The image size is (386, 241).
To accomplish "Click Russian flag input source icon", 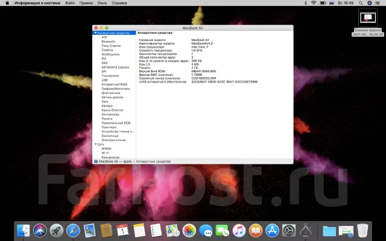I will [x=332, y=3].
